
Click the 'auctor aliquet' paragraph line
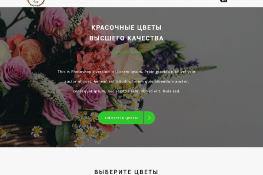[127, 81]
